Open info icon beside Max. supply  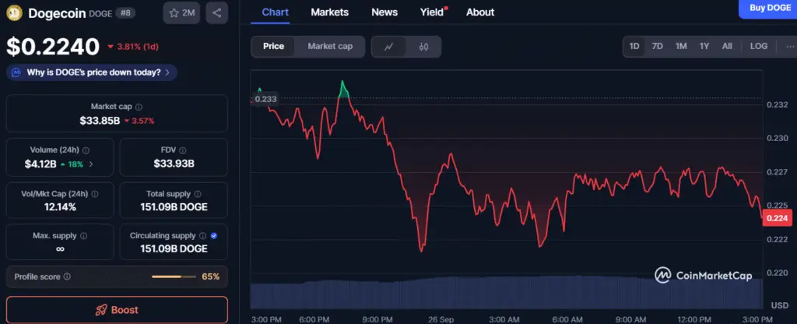(x=83, y=236)
